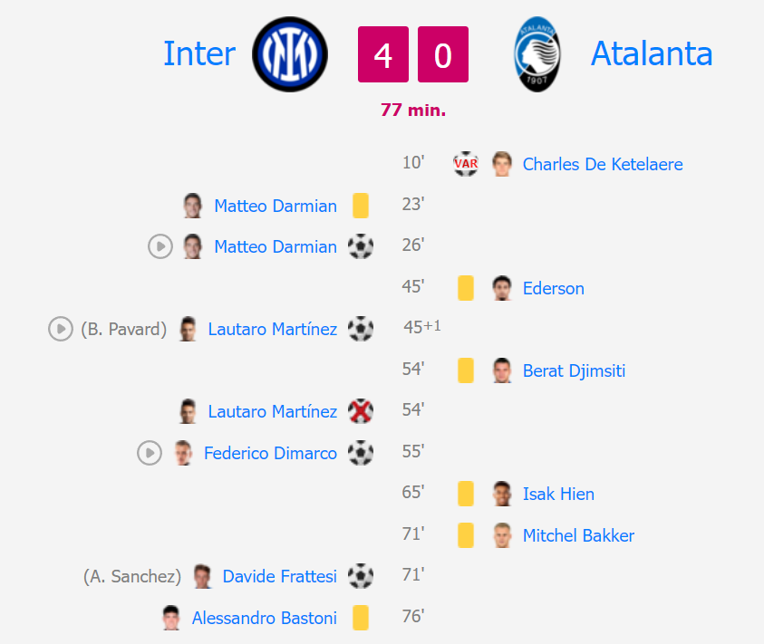Click Isak Hien's yellow card icon
Image resolution: width=764 pixels, height=644 pixels.
click(x=466, y=494)
